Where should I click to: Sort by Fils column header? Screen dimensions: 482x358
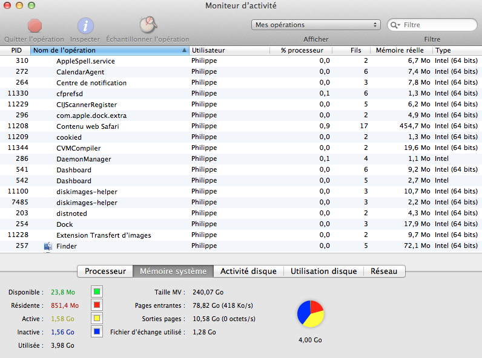[352, 50]
